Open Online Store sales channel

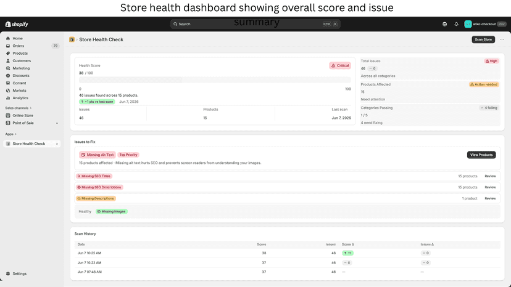pos(23,116)
